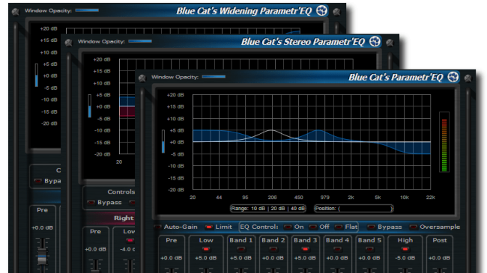Click the globe logo in Stereo Parametr'EQ window
The height and width of the screenshot is (273, 487).
[x=375, y=41]
